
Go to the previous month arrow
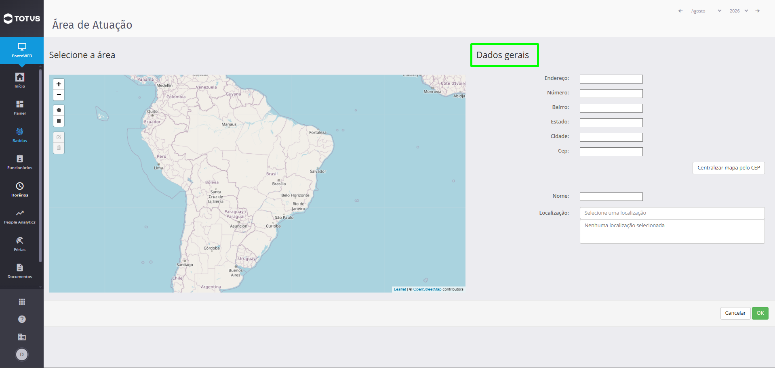coord(680,11)
